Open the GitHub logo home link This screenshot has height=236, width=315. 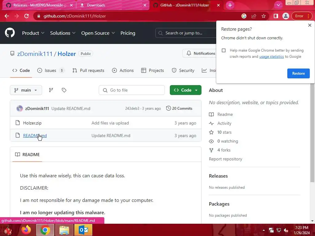pos(10,33)
